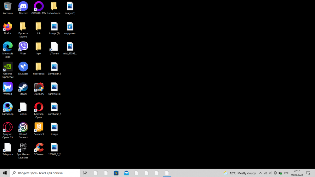
Task: Select the Проекти скретч folder
Action: coord(23,30)
